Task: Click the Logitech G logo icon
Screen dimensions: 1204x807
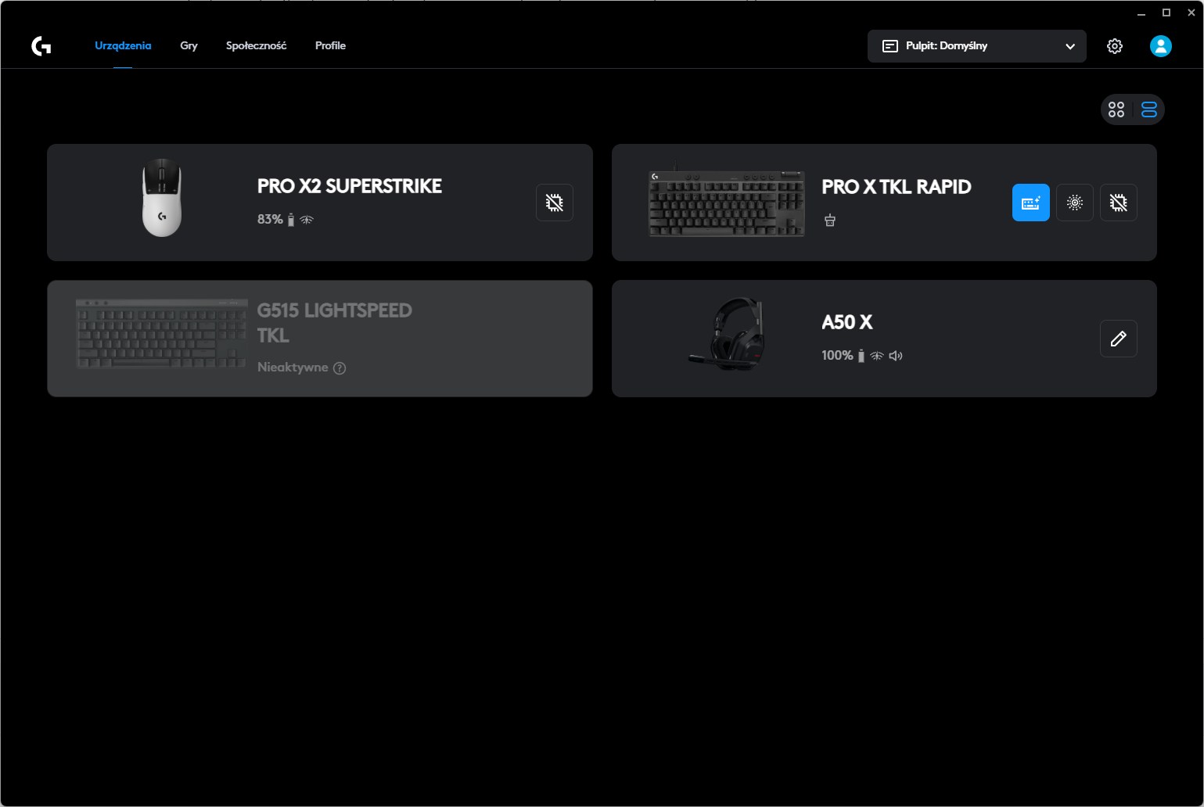Action: [41, 46]
